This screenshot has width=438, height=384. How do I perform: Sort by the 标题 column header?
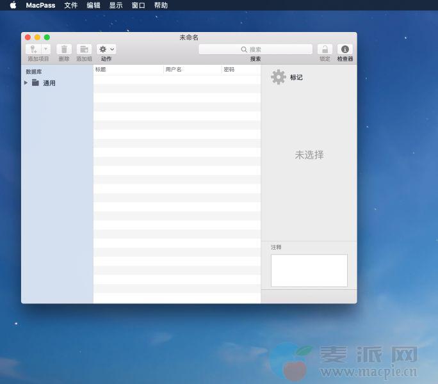click(x=128, y=69)
